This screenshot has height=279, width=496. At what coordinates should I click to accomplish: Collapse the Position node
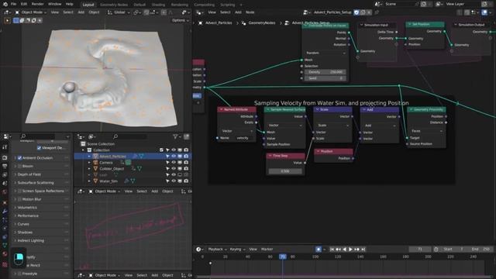[x=319, y=151]
